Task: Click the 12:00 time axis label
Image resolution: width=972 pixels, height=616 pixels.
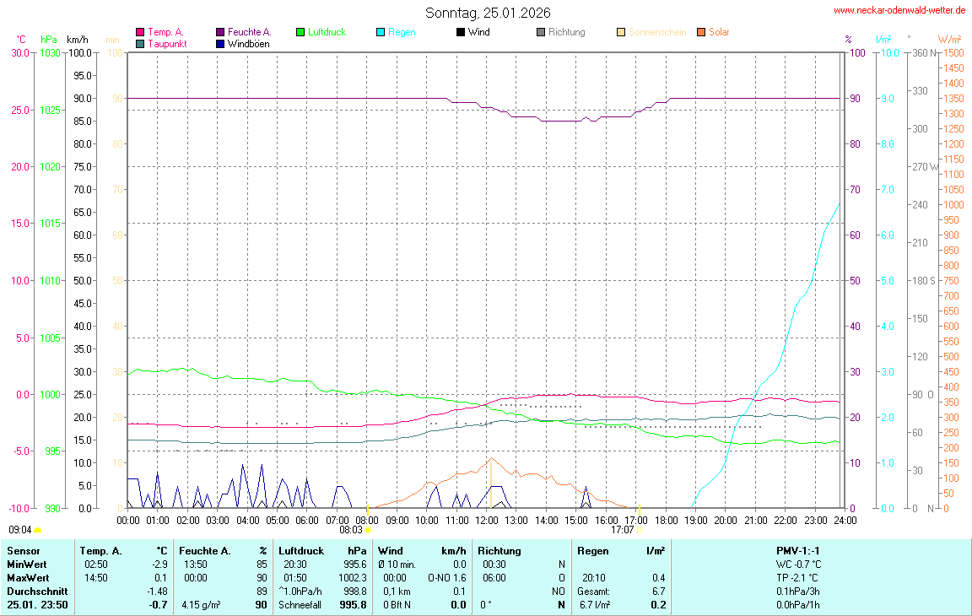Action: click(487, 520)
